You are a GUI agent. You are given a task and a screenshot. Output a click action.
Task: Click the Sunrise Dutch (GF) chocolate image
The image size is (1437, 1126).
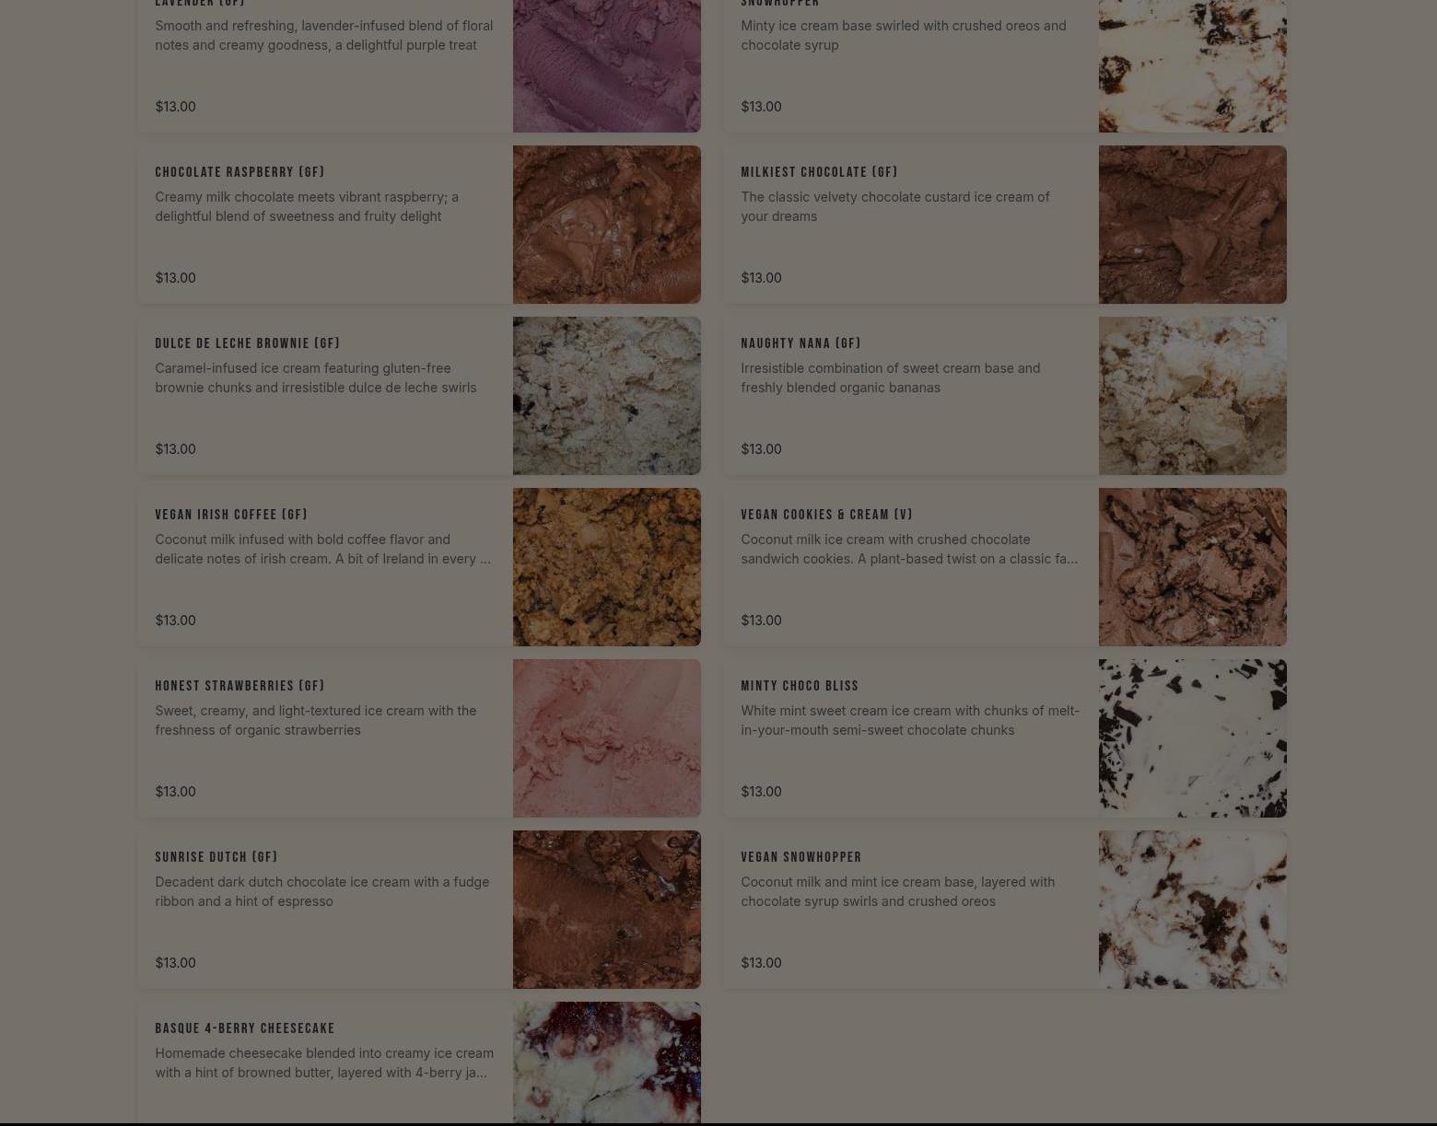(x=606, y=910)
